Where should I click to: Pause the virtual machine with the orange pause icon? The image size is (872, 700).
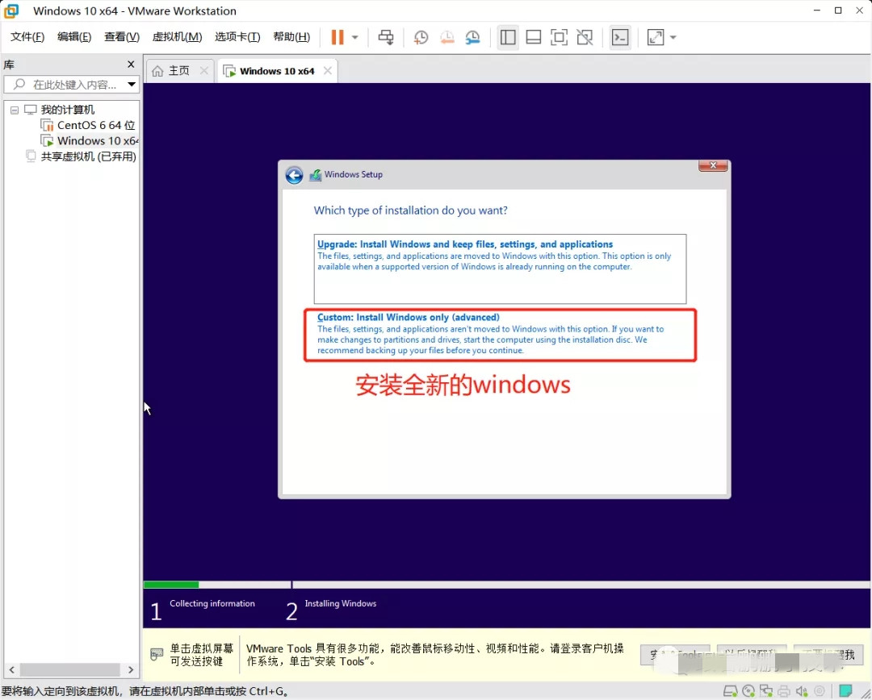(x=337, y=37)
